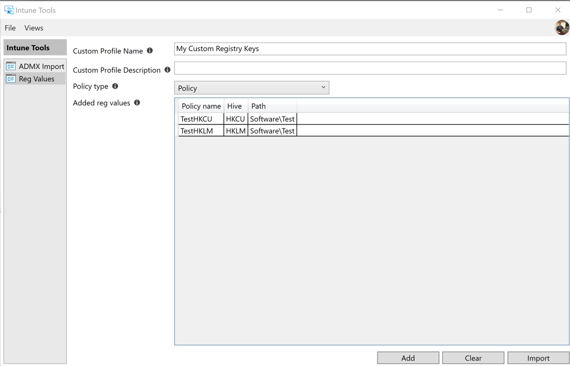
Task: Click the Custom Profile Description field
Action: point(370,68)
